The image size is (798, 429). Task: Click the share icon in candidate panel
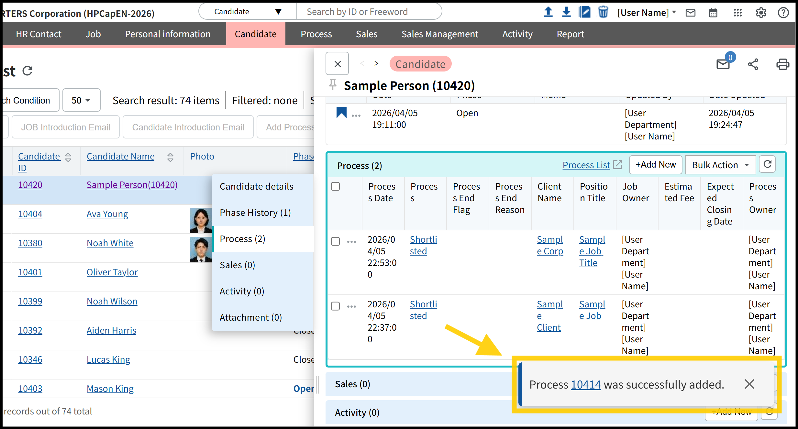point(753,64)
